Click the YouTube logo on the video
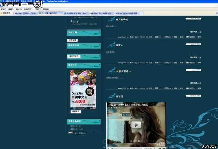This screenshot has width=218, height=149. (x=160, y=144)
